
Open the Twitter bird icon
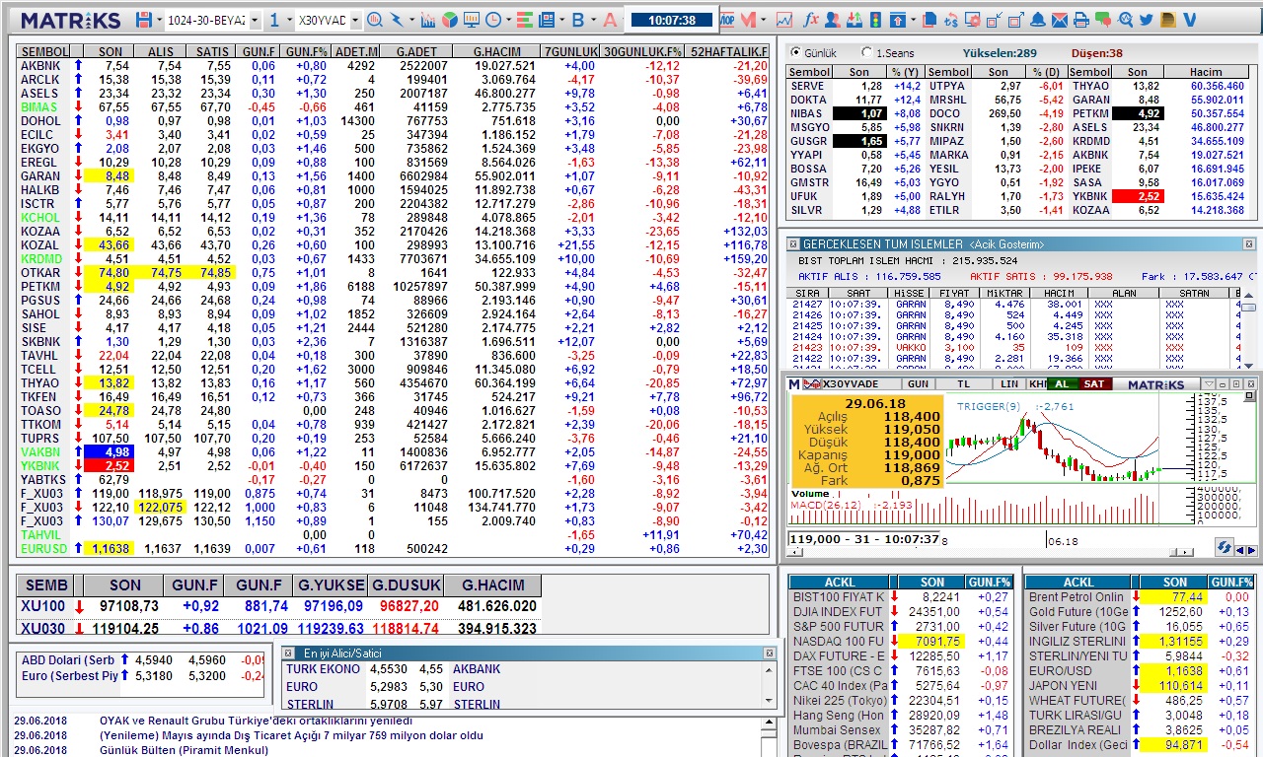(x=1146, y=20)
